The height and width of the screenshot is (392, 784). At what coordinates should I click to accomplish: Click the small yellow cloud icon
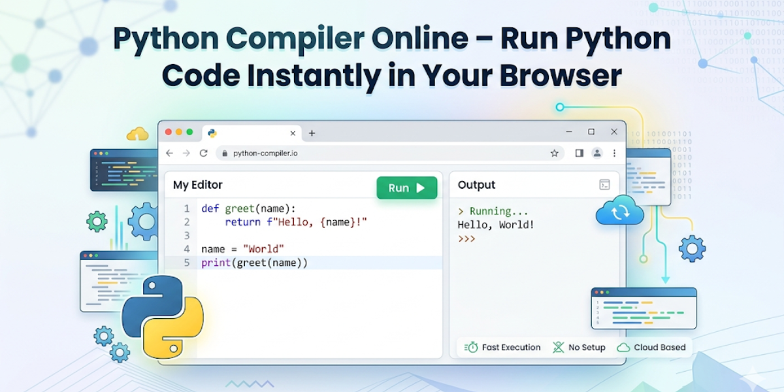[x=138, y=134]
